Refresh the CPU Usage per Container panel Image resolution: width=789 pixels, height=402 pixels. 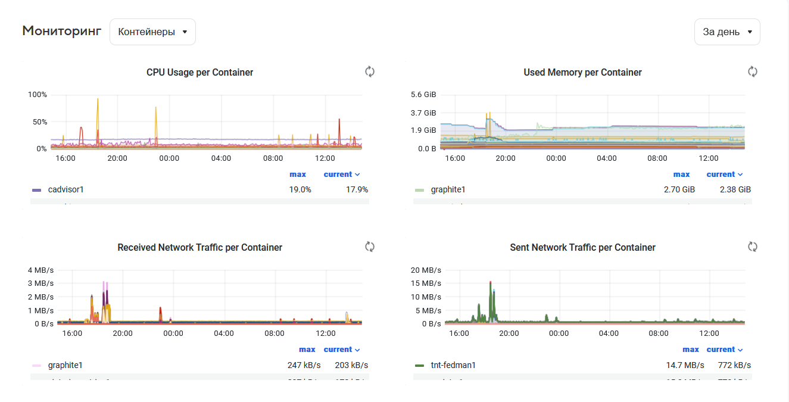tap(370, 72)
